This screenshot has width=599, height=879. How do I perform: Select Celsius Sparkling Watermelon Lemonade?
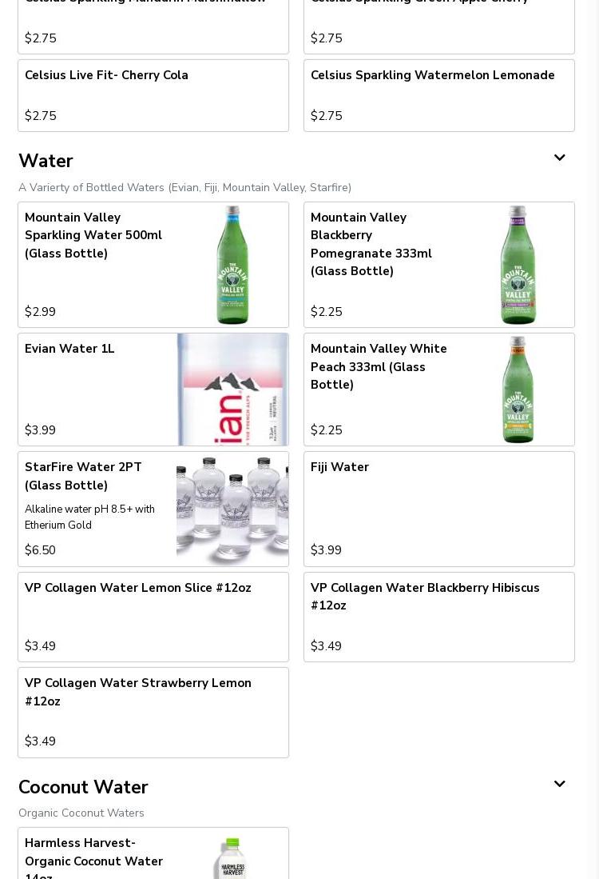tap(439, 95)
